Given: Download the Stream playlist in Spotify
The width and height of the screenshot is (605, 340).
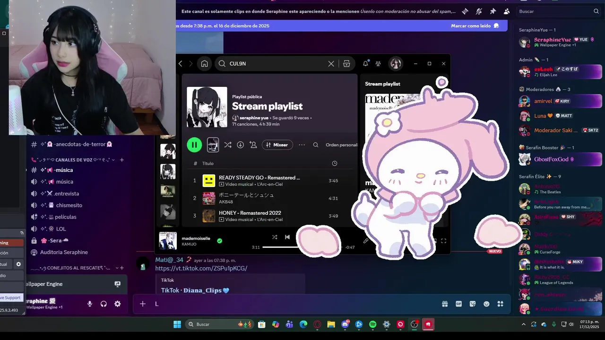Looking at the screenshot, I should 240,145.
